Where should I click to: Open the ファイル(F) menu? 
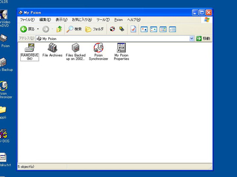click(27, 20)
